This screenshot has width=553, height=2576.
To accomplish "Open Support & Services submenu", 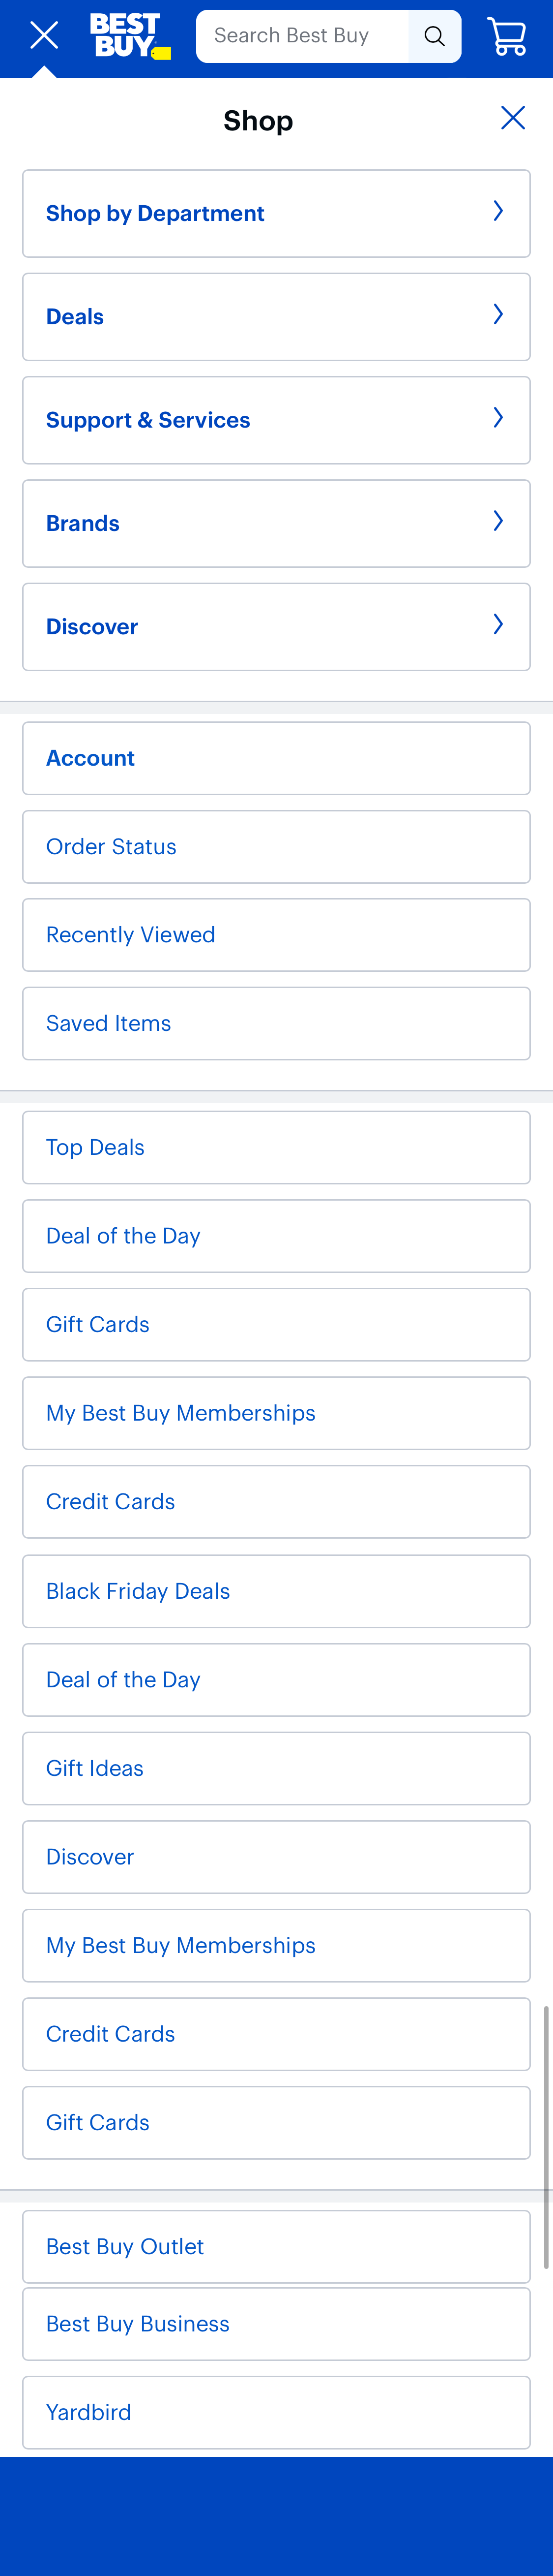I will [x=276, y=420].
